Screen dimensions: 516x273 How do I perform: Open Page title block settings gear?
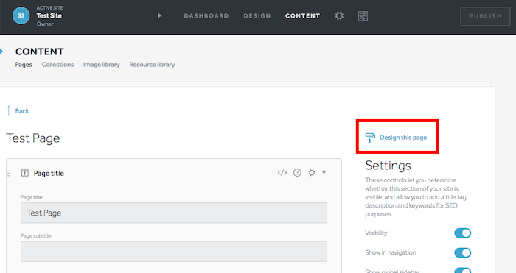(x=312, y=172)
